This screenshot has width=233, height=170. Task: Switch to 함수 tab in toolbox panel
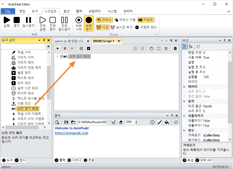coord(21,160)
